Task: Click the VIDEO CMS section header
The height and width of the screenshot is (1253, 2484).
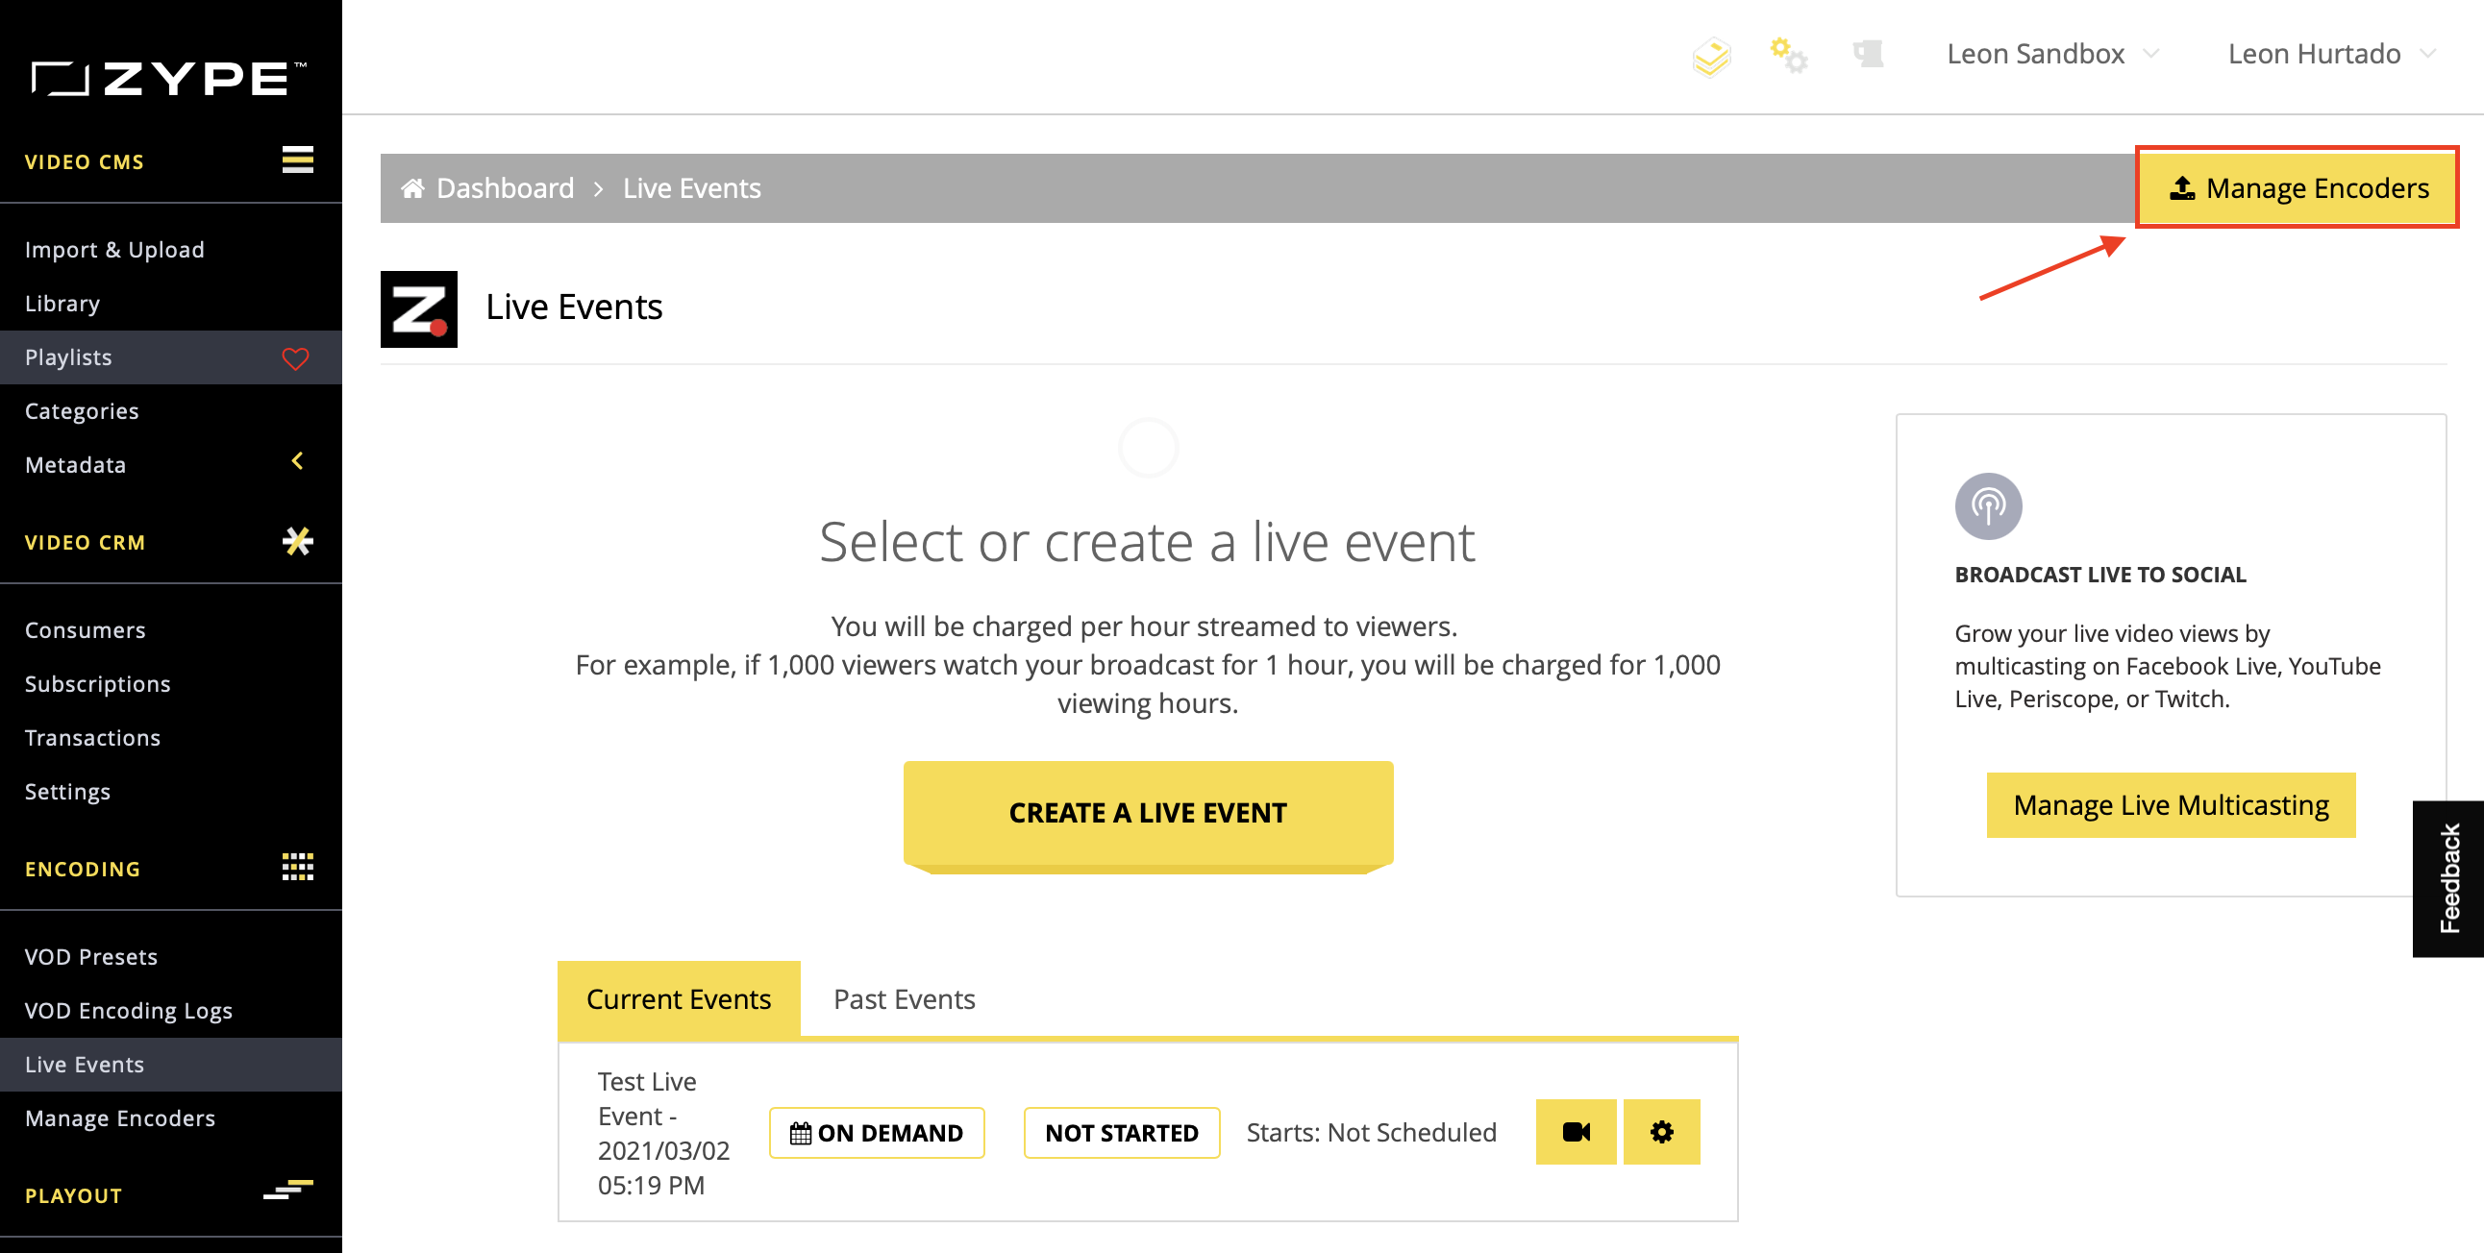Action: coord(84,162)
